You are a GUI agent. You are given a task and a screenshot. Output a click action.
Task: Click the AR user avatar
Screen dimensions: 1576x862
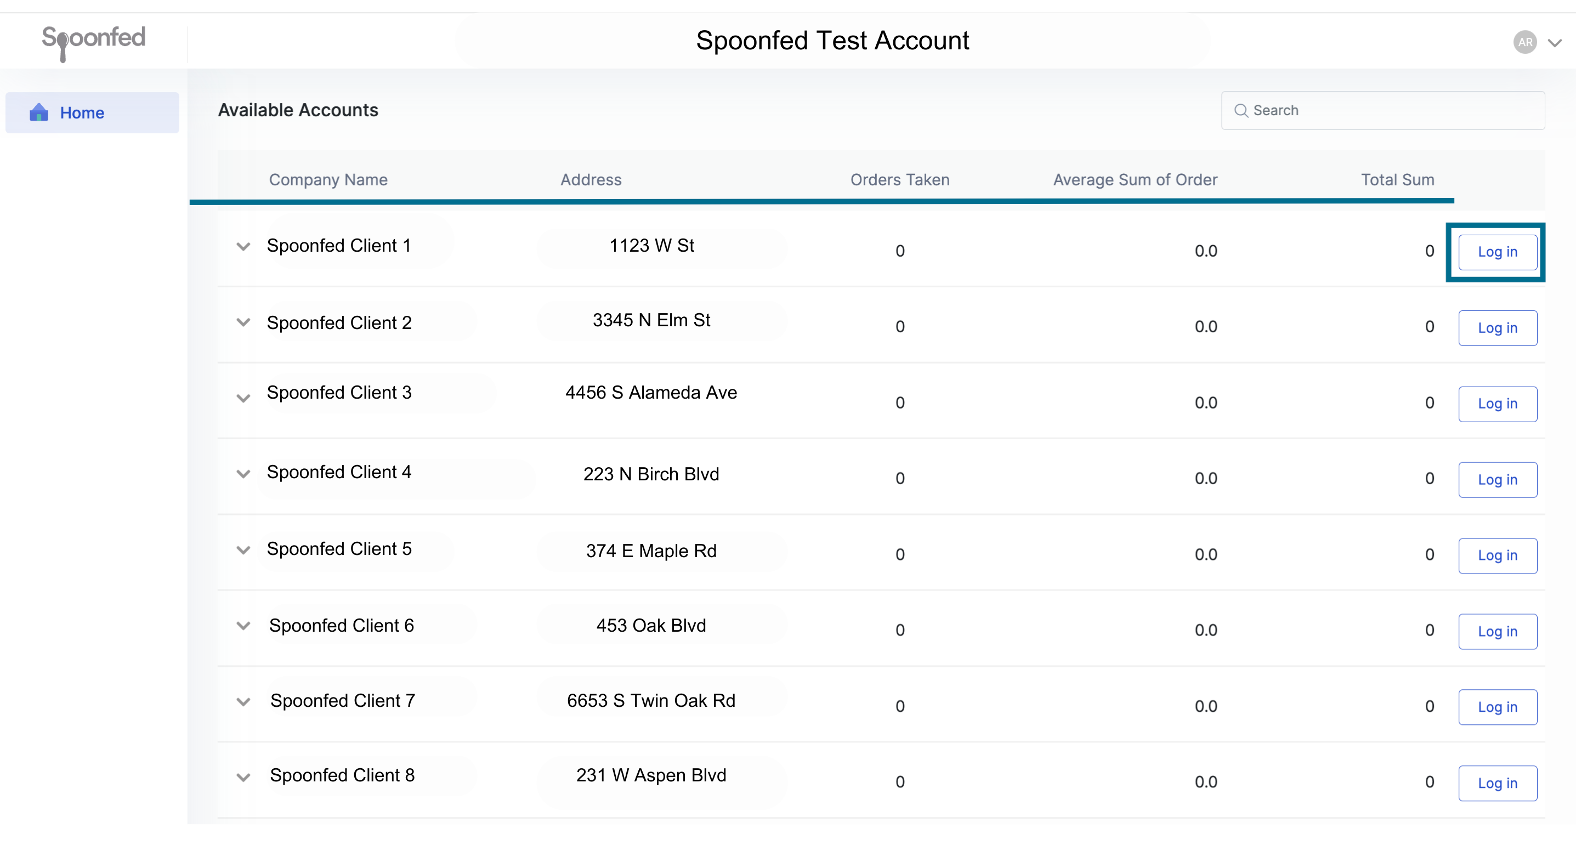pyautogui.click(x=1524, y=42)
